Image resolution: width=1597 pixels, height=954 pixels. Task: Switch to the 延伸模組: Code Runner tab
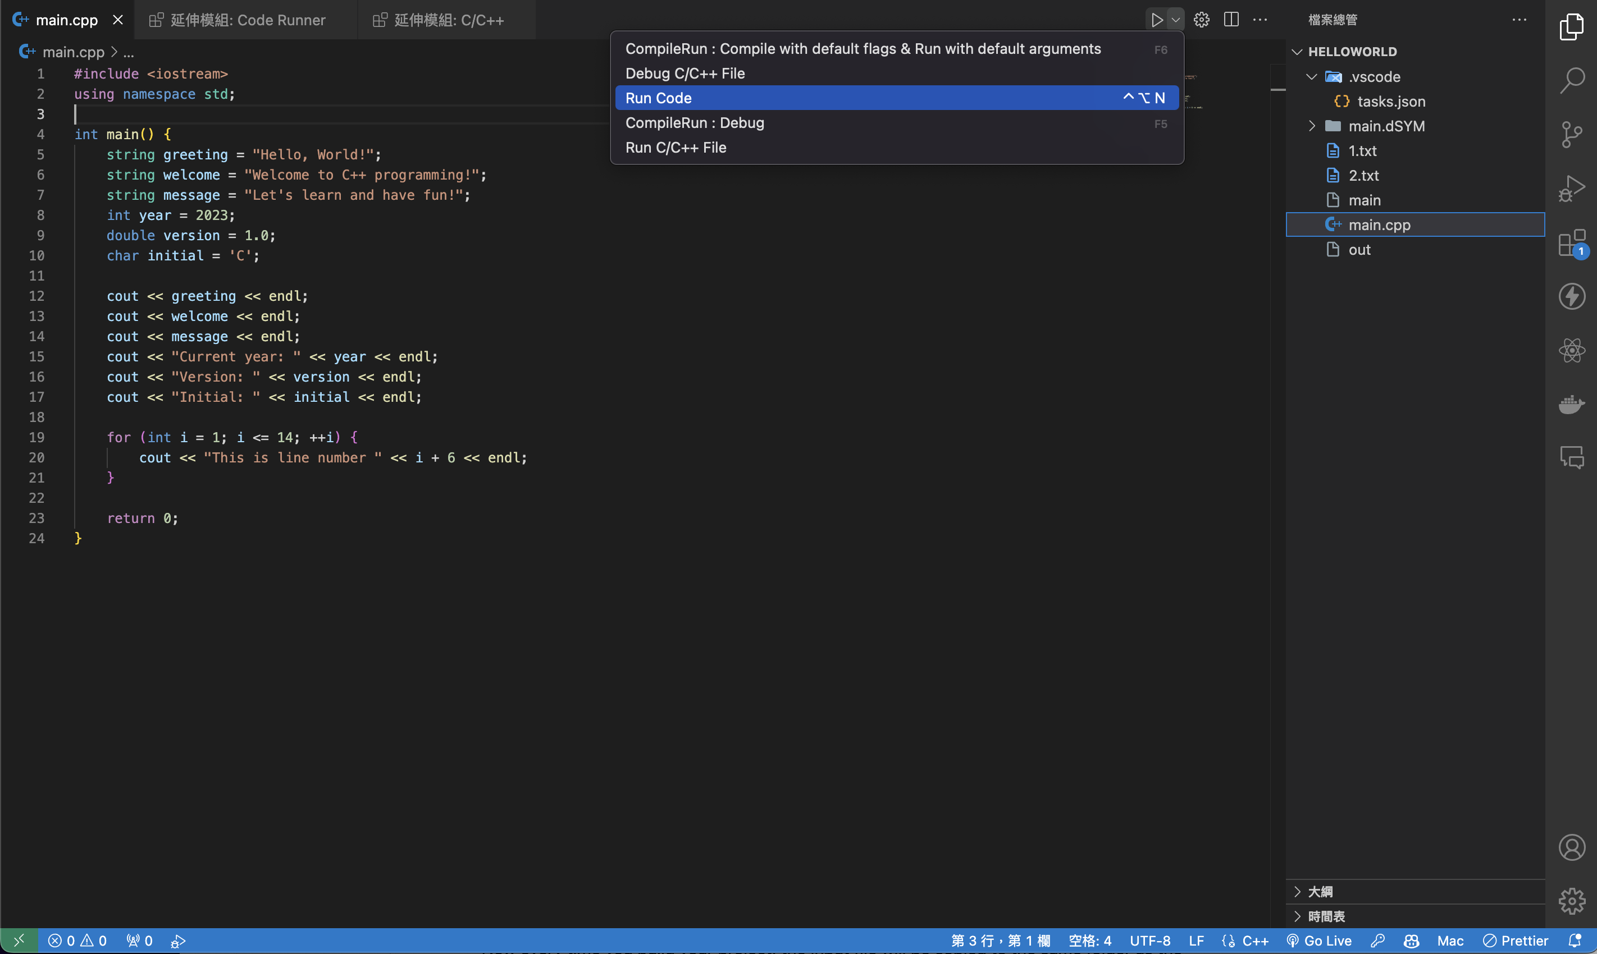coord(247,20)
